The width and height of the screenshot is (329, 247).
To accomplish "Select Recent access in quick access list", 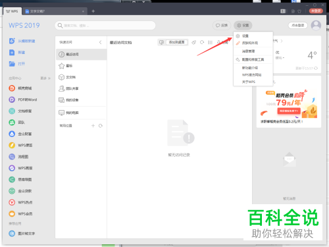I will pyautogui.click(x=82, y=54).
